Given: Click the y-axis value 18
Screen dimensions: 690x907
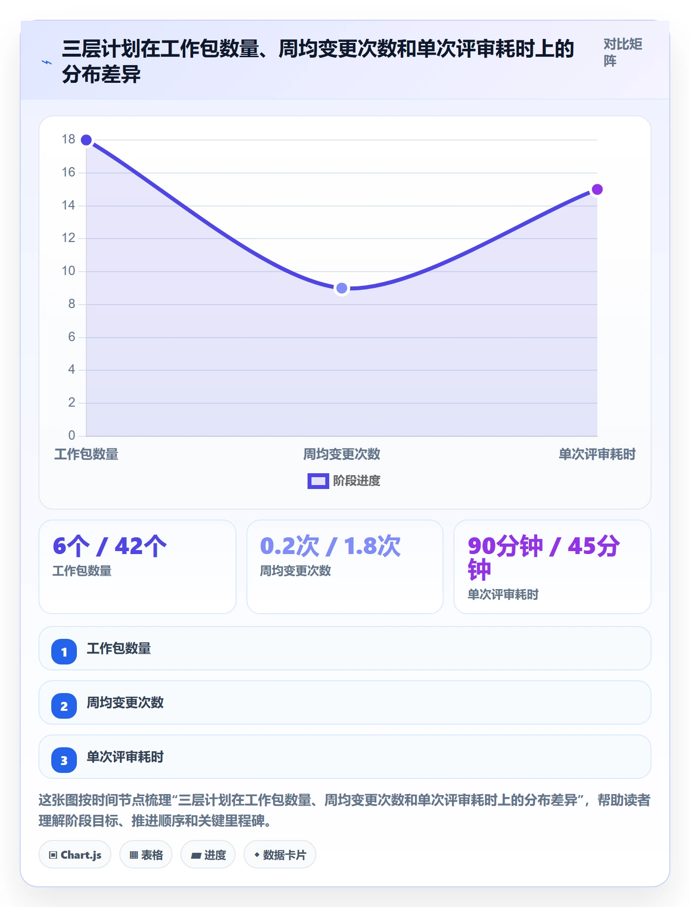Looking at the screenshot, I should [69, 140].
